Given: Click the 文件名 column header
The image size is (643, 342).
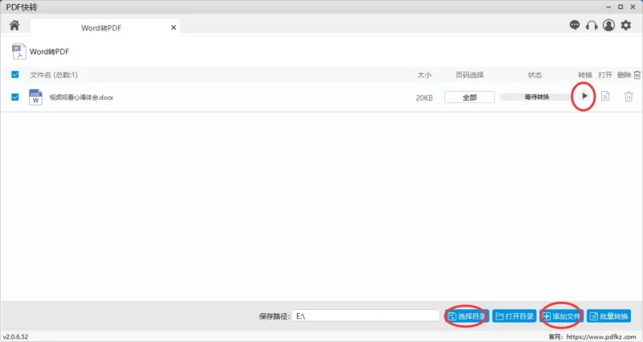Looking at the screenshot, I should [54, 75].
